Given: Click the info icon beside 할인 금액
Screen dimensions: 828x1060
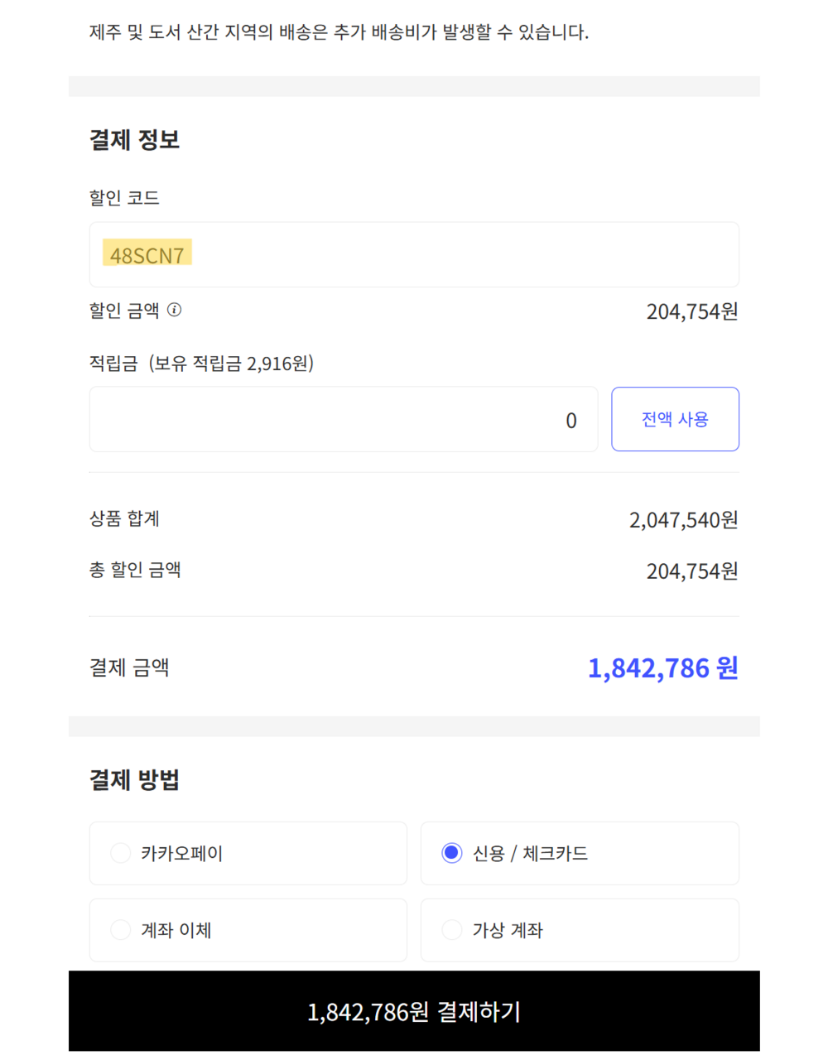Looking at the screenshot, I should tap(174, 310).
